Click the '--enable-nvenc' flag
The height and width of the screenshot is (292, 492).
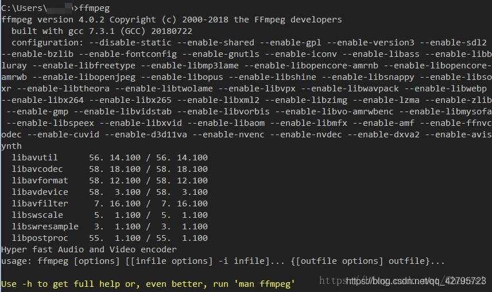tap(228, 135)
